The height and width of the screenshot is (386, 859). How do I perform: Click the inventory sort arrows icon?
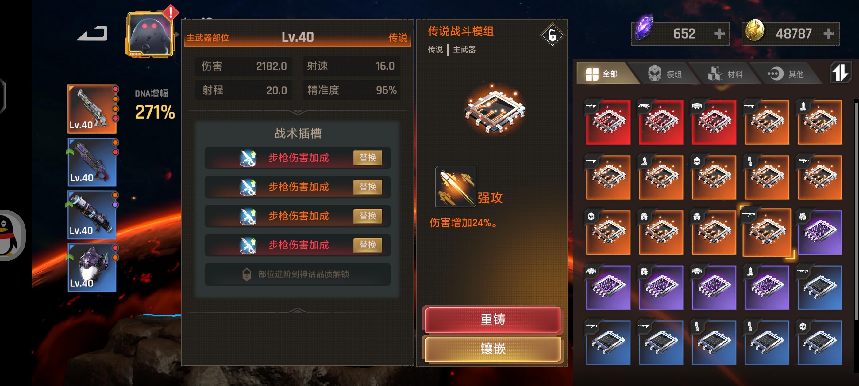(840, 73)
